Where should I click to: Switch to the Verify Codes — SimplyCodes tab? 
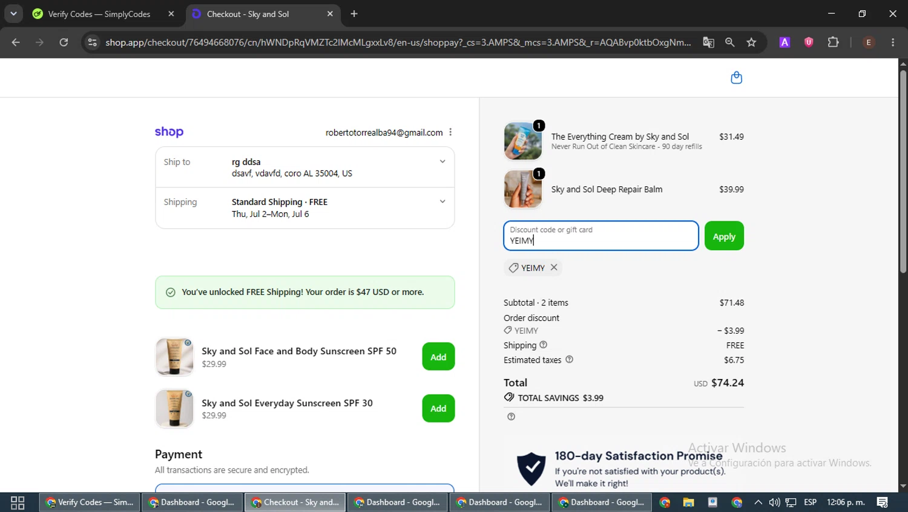pyautogui.click(x=99, y=14)
